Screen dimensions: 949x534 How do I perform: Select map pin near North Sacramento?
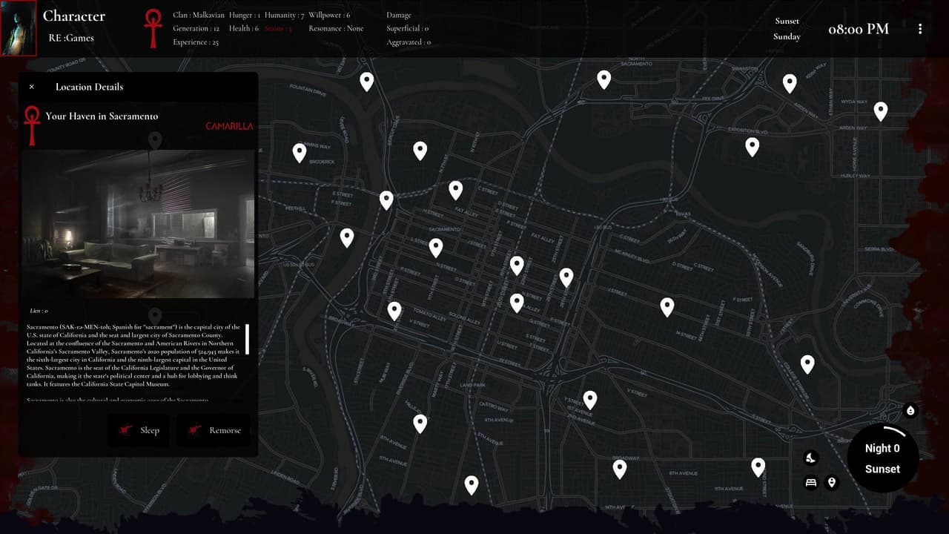point(604,80)
